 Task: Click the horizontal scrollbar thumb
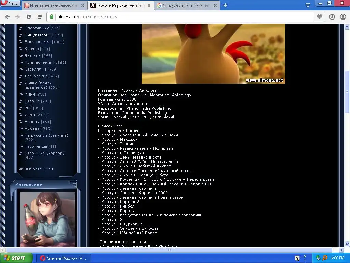pyautogui.click(x=169, y=250)
